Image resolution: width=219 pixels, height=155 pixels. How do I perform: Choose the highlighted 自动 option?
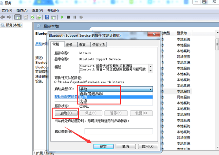116,97
